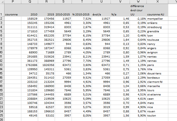Screen dimensions: 177x121
Task: Select the cell containing avignon
Action: click(157, 52)
